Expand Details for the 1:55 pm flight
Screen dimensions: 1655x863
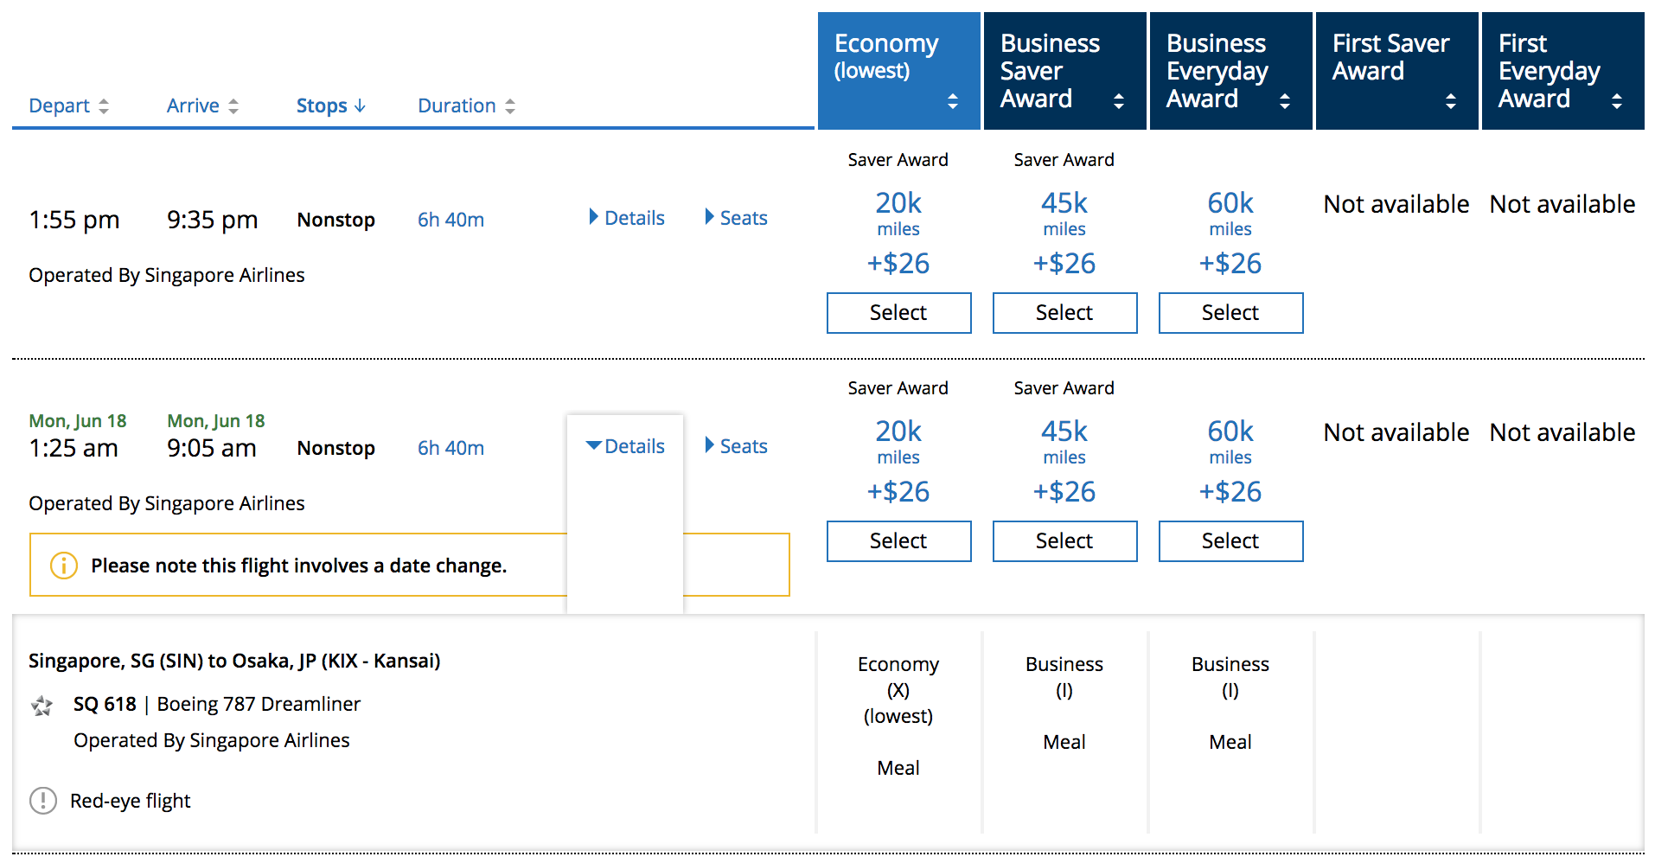[x=626, y=218]
